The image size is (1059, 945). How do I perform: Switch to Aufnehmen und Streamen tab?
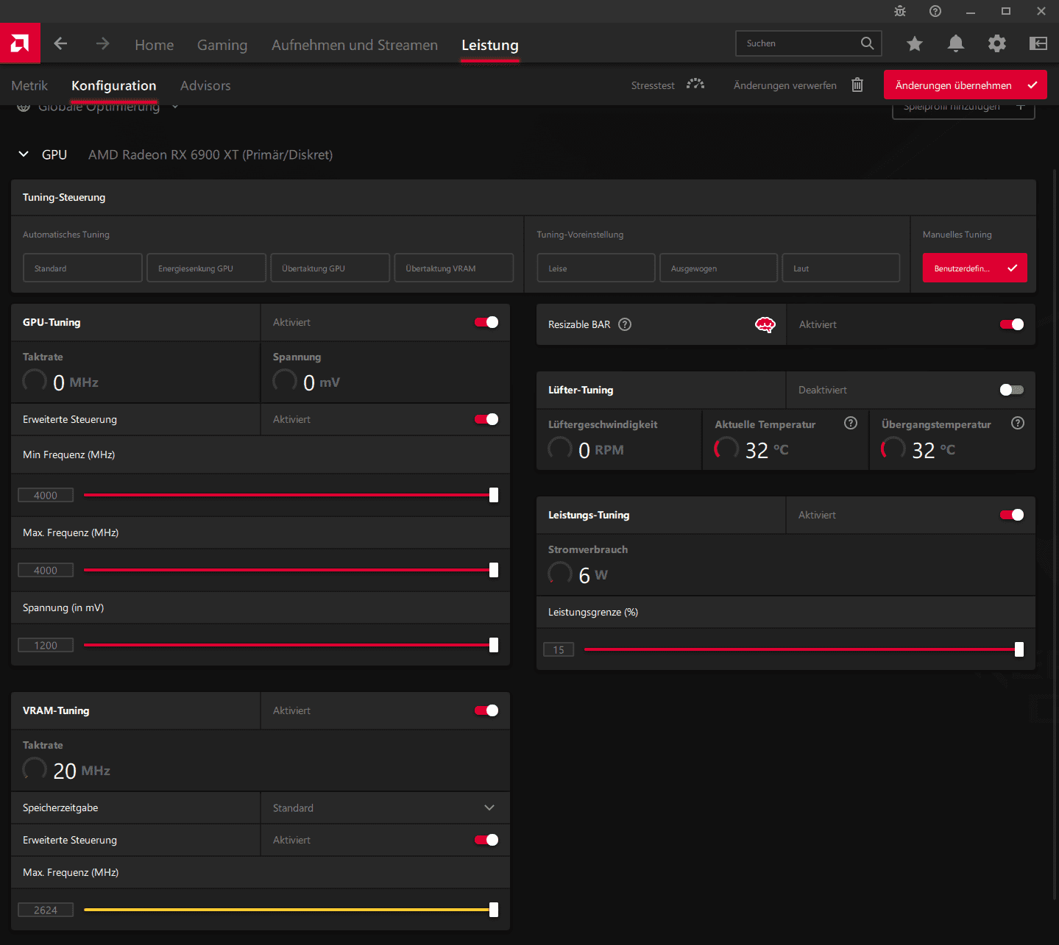pos(355,45)
